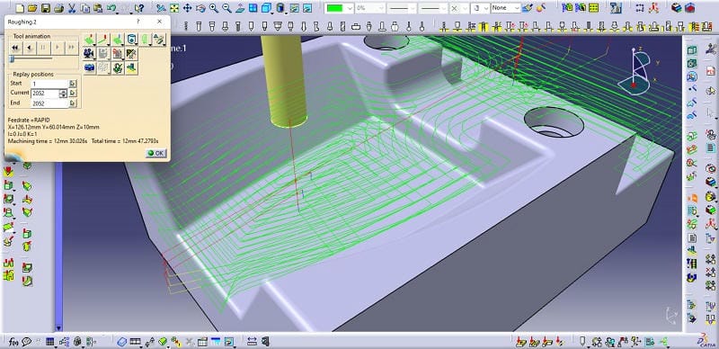Cut selection with scissors icon
Image resolution: width=719 pixels, height=349 pixels.
[x=72, y=8]
